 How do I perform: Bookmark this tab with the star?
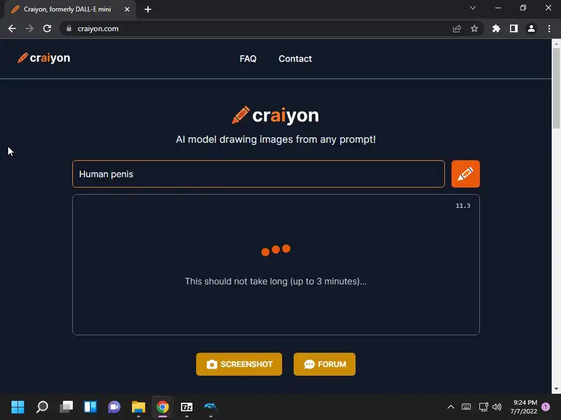pyautogui.click(x=474, y=28)
